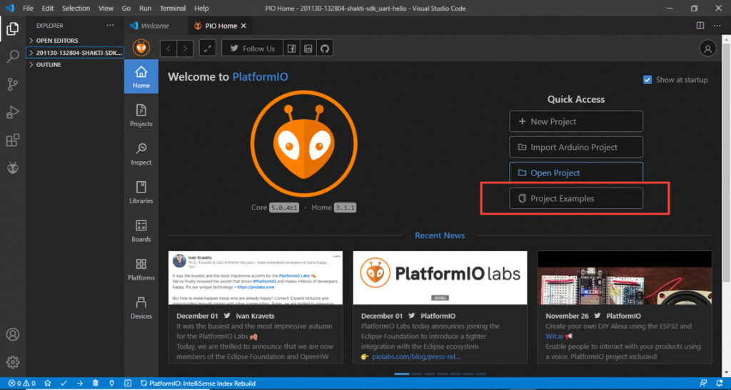This screenshot has width=731, height=390.
Task: Click the PlatformIO Build checkmark in status bar
Action: coord(64,384)
